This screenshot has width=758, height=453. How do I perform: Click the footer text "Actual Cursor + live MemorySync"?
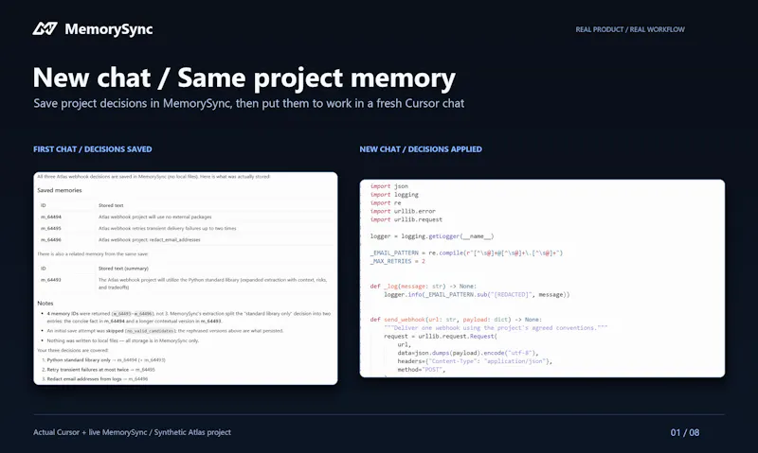click(132, 432)
